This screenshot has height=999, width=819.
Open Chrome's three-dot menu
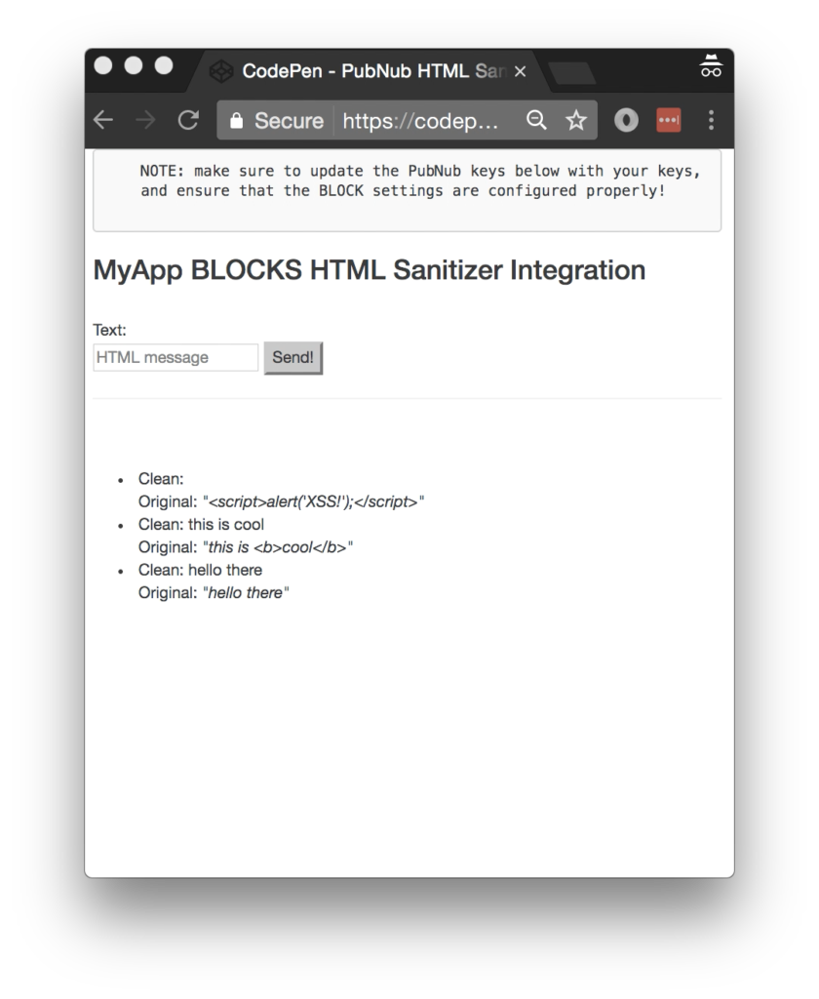(x=711, y=120)
